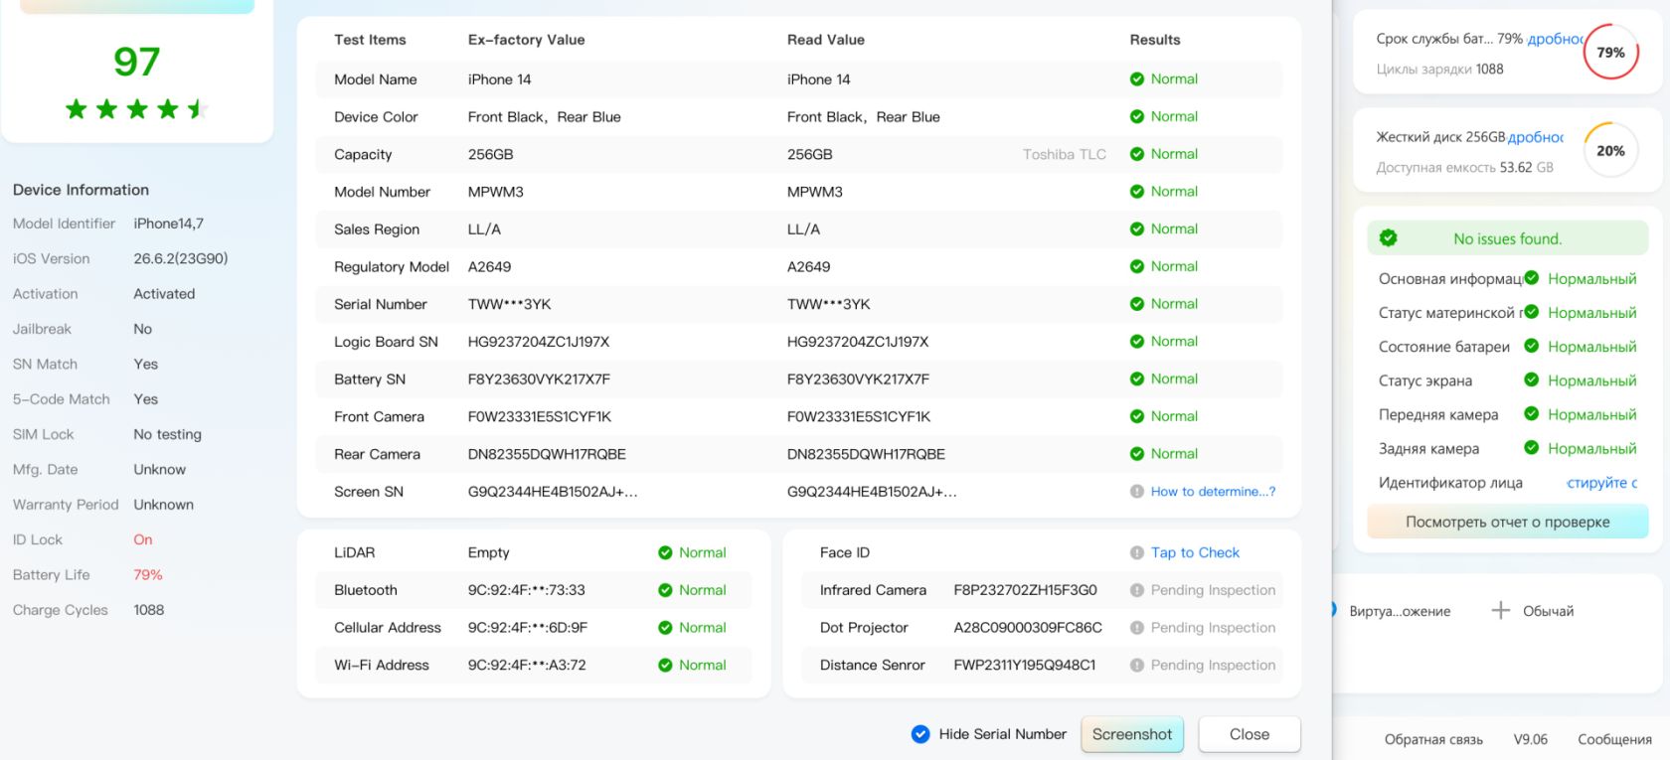Click the question icon beside How to determine
The width and height of the screenshot is (1670, 760).
coord(1137,492)
